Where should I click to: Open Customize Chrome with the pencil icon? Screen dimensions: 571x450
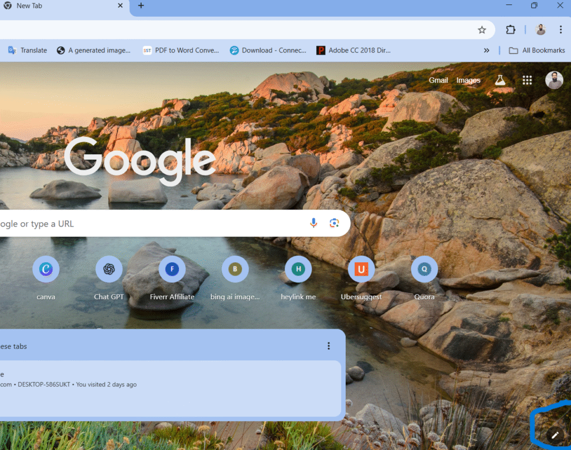click(x=555, y=435)
